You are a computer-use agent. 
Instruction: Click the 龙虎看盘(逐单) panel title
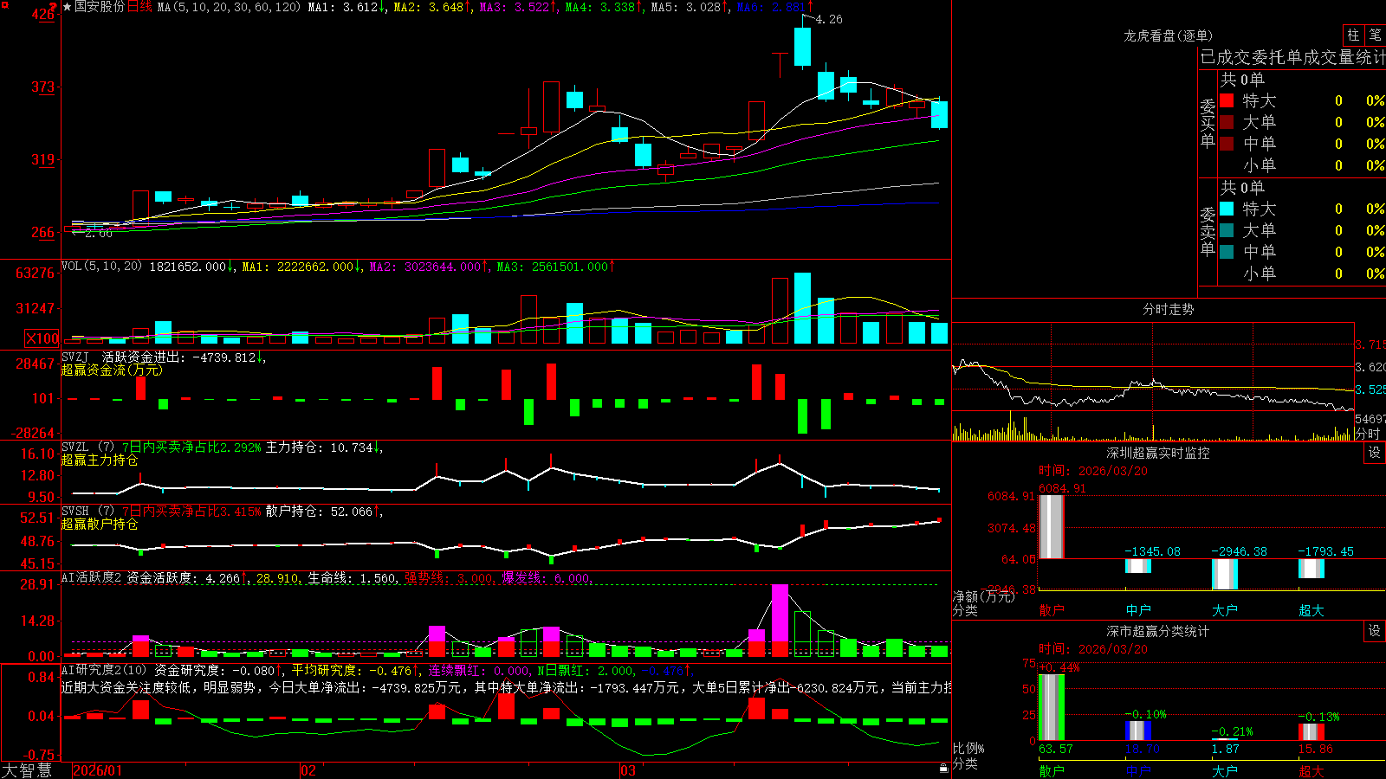click(x=1168, y=35)
